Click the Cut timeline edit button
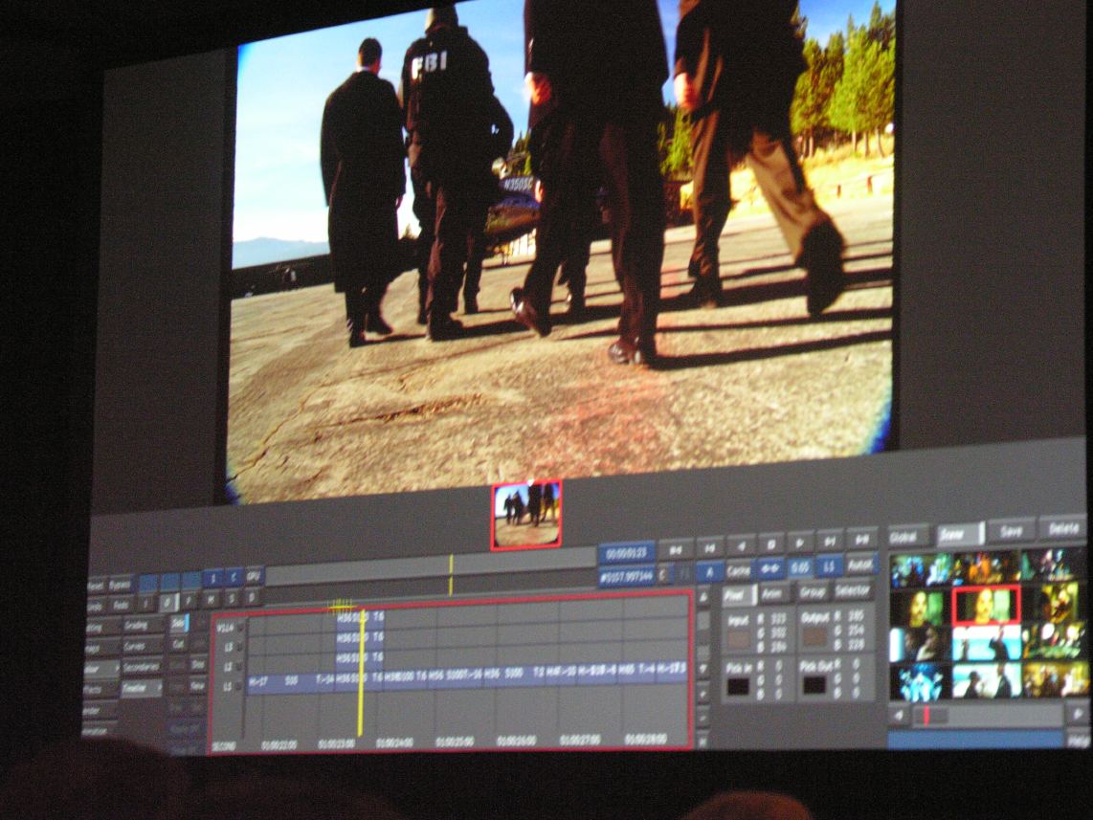 click(x=179, y=645)
